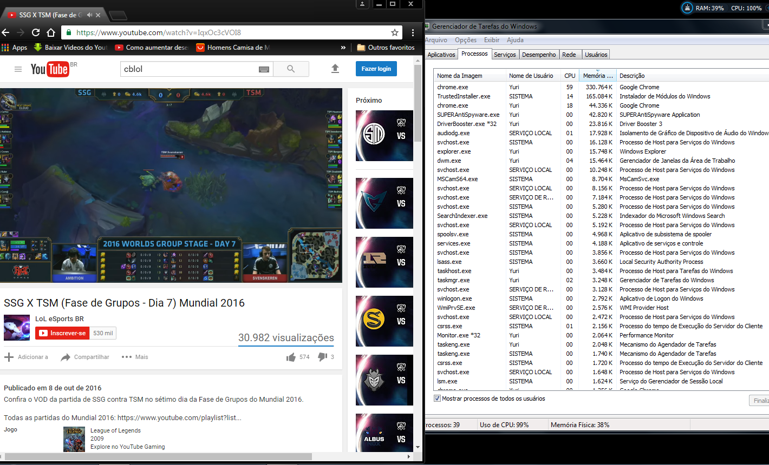
Task: Select SUPERAntiSpyware.exe process row
Action: (601, 115)
